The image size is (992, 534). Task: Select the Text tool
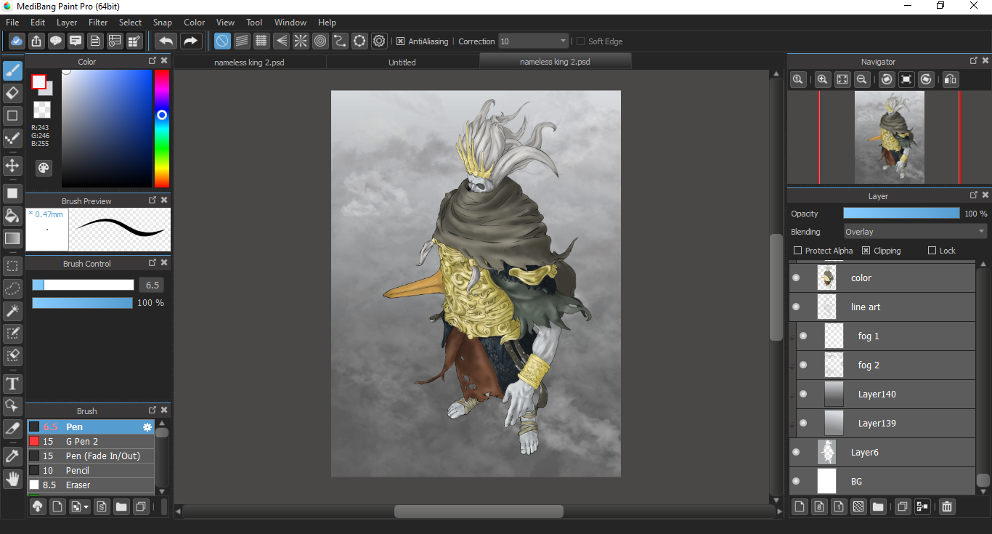pyautogui.click(x=12, y=383)
